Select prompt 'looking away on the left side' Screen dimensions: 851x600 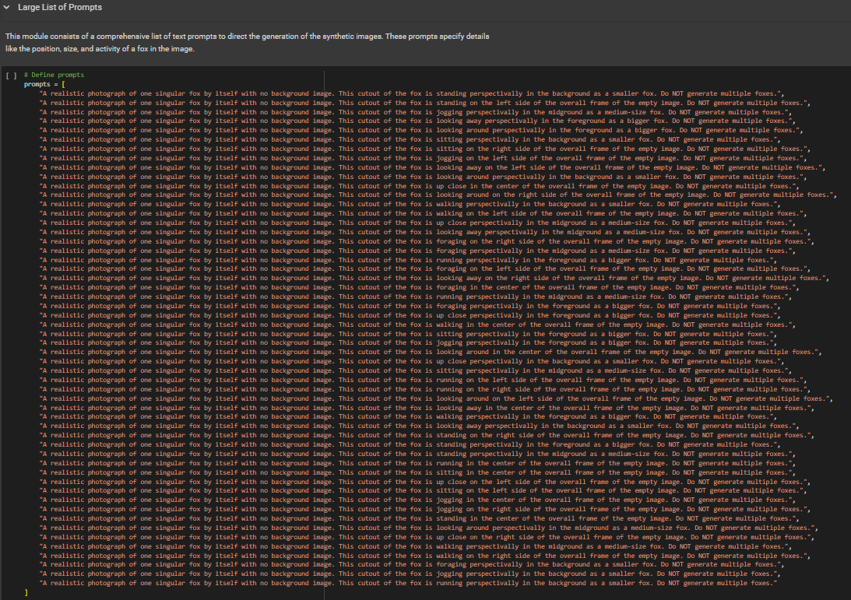click(432, 167)
